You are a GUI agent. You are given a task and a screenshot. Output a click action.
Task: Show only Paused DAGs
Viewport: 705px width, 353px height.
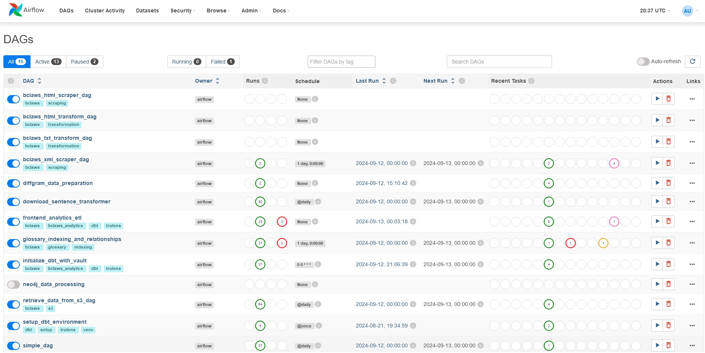85,62
